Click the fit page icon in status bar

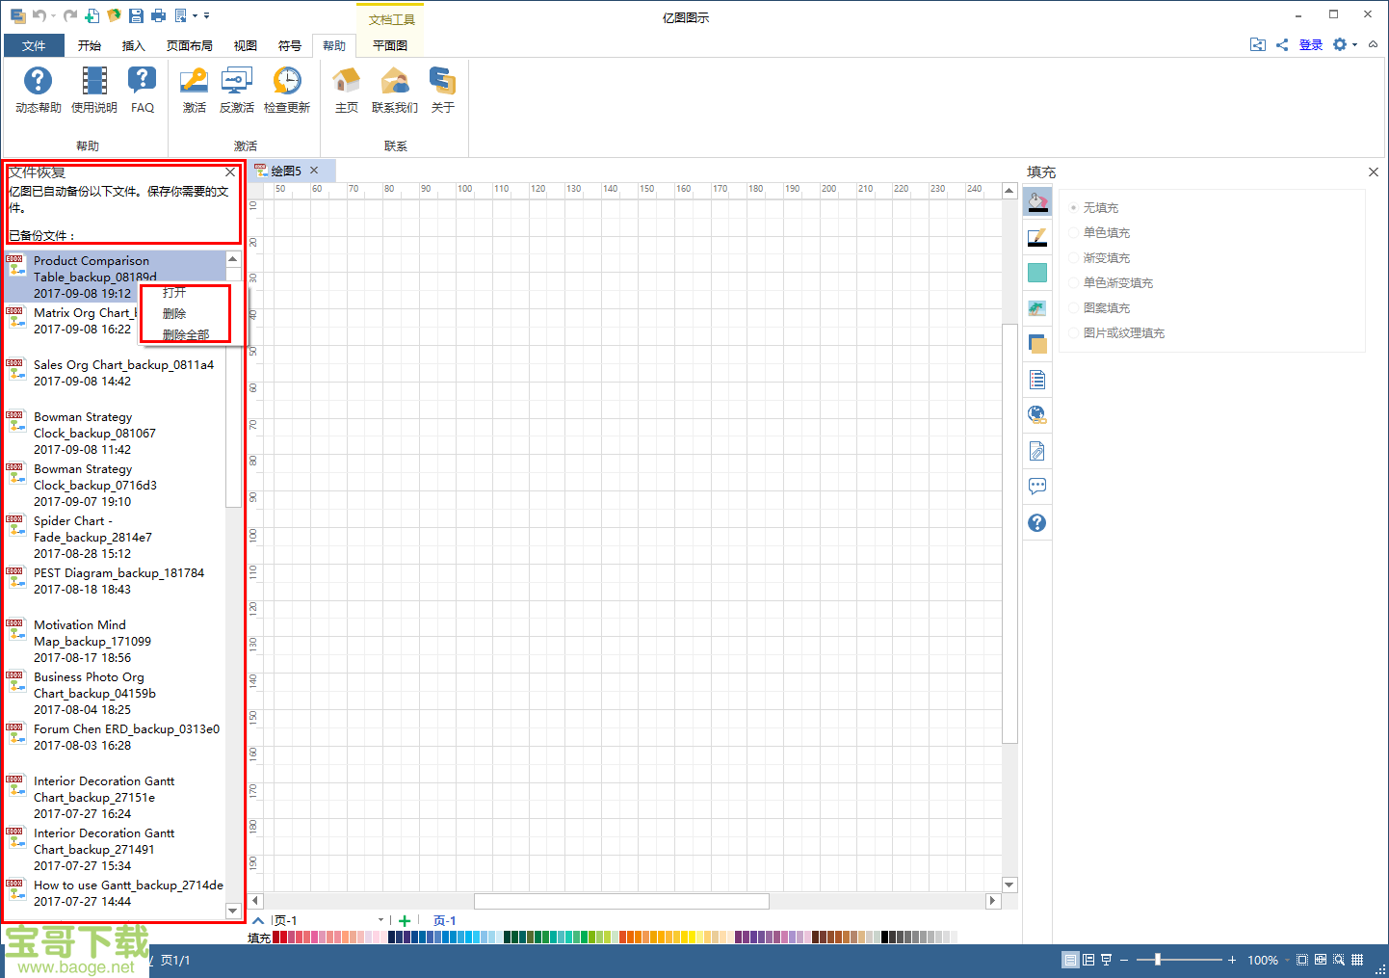pyautogui.click(x=1302, y=960)
